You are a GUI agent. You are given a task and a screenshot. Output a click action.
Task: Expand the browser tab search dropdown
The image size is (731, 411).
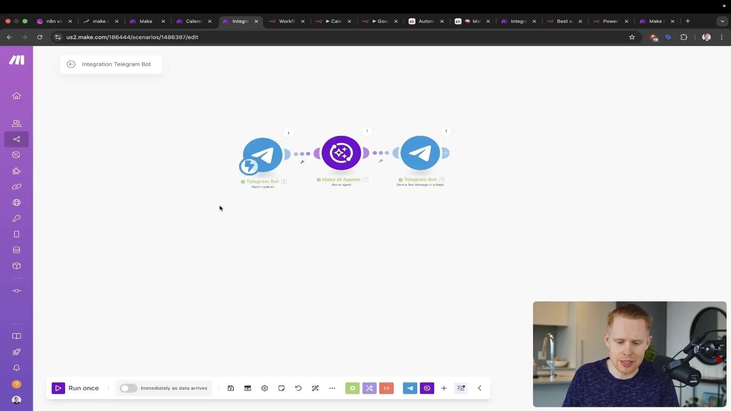[722, 21]
